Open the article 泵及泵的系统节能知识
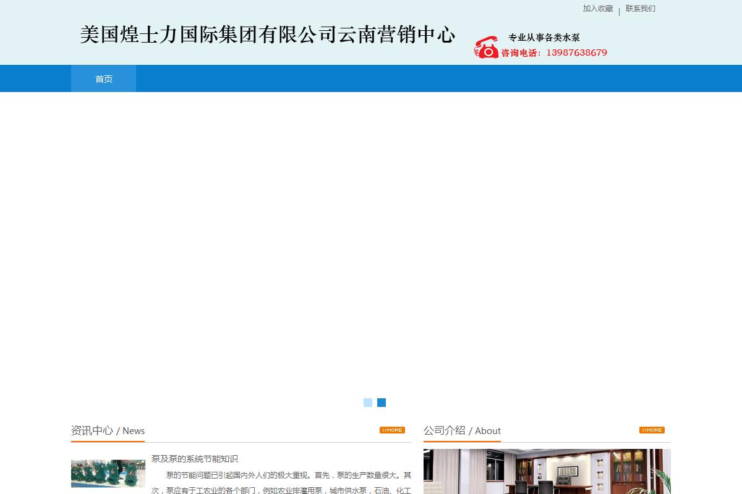742x494 pixels. pos(195,459)
